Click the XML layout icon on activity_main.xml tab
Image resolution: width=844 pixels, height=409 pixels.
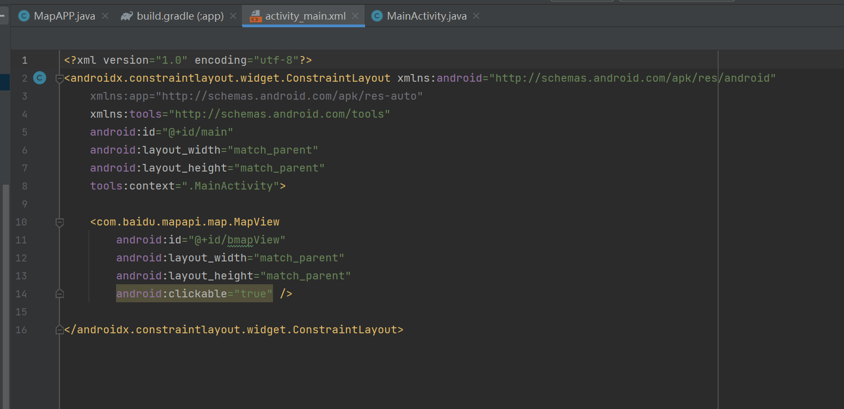point(255,16)
